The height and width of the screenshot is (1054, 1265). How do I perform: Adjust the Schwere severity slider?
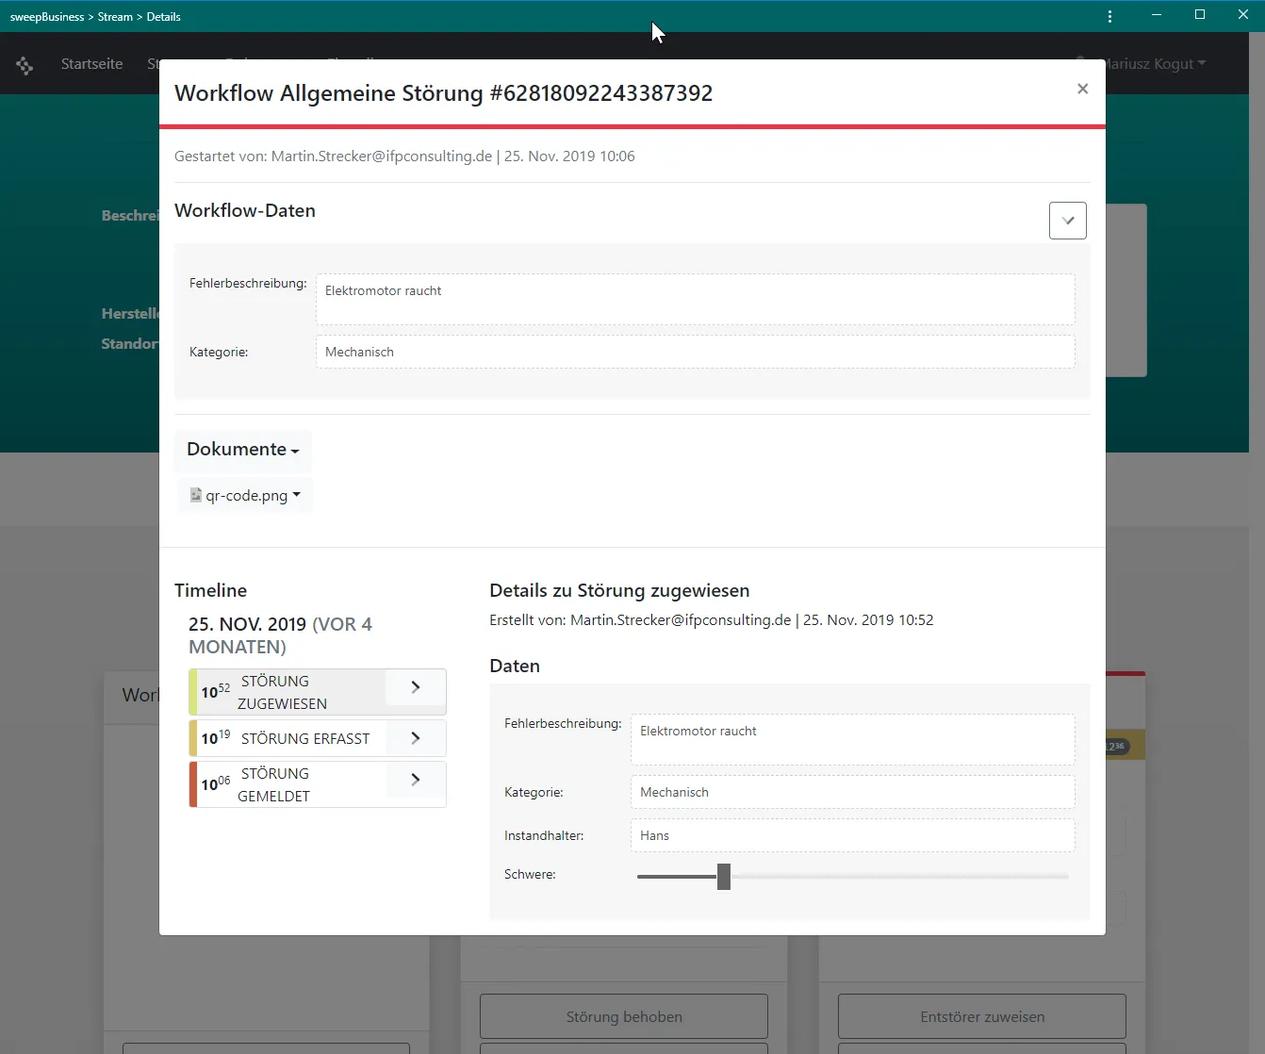pos(722,876)
